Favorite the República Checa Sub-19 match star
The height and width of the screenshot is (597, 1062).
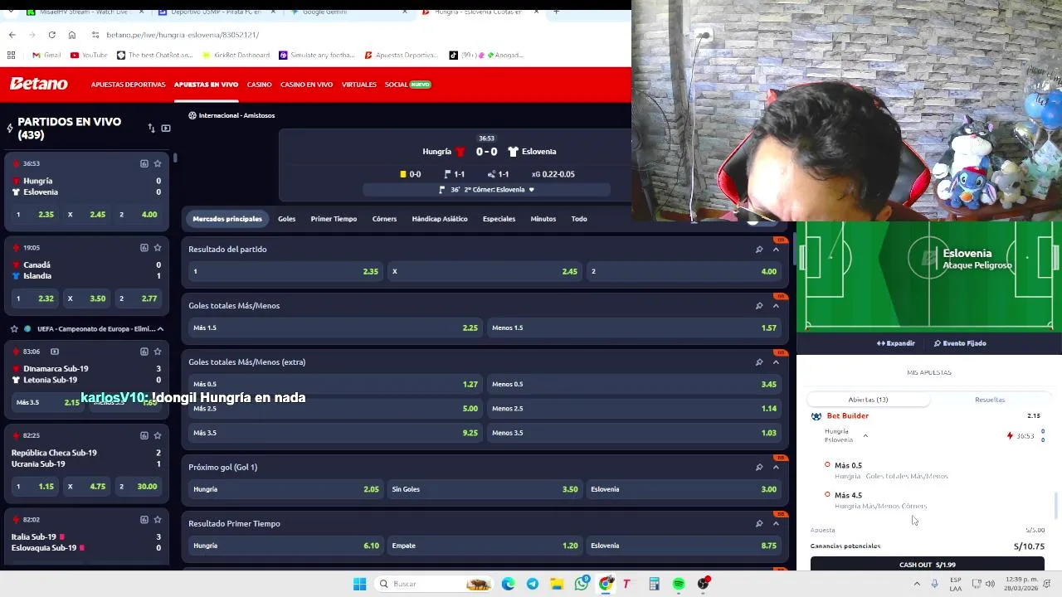click(x=158, y=435)
